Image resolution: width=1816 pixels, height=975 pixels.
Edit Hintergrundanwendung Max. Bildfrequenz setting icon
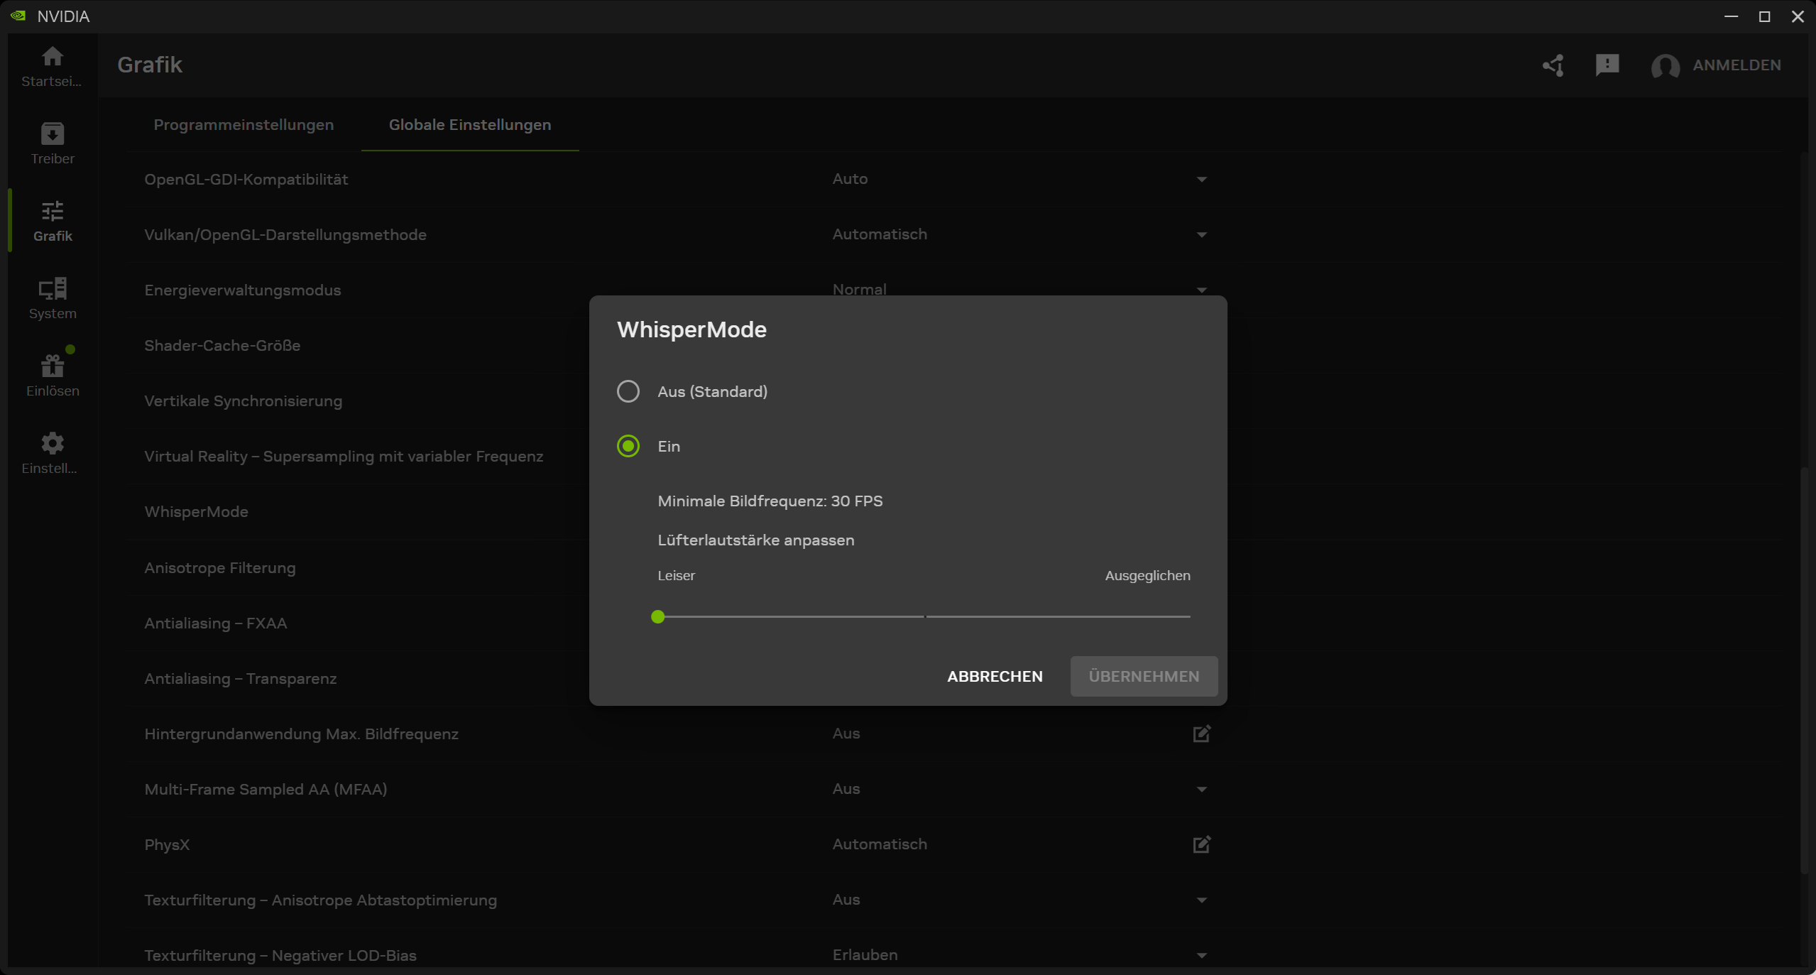point(1201,734)
